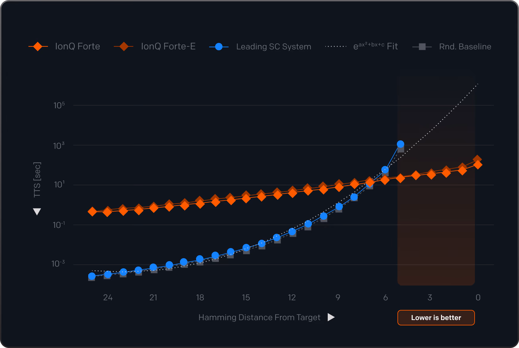This screenshot has height=348, width=519.
Task: Click the x-axis tick label 0
Action: click(478, 297)
